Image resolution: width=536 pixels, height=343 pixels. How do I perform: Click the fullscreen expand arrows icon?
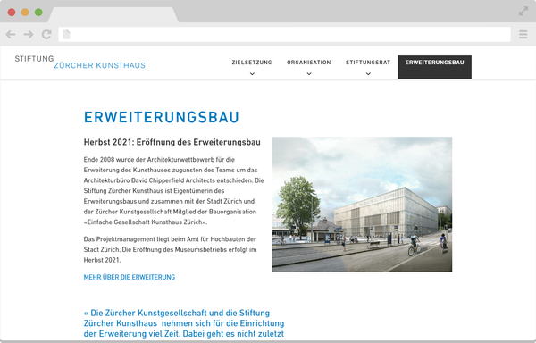point(523,12)
